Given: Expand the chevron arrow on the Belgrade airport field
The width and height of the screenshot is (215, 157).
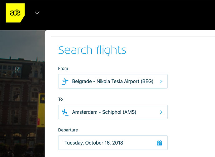Looking at the screenshot, I should point(161,81).
